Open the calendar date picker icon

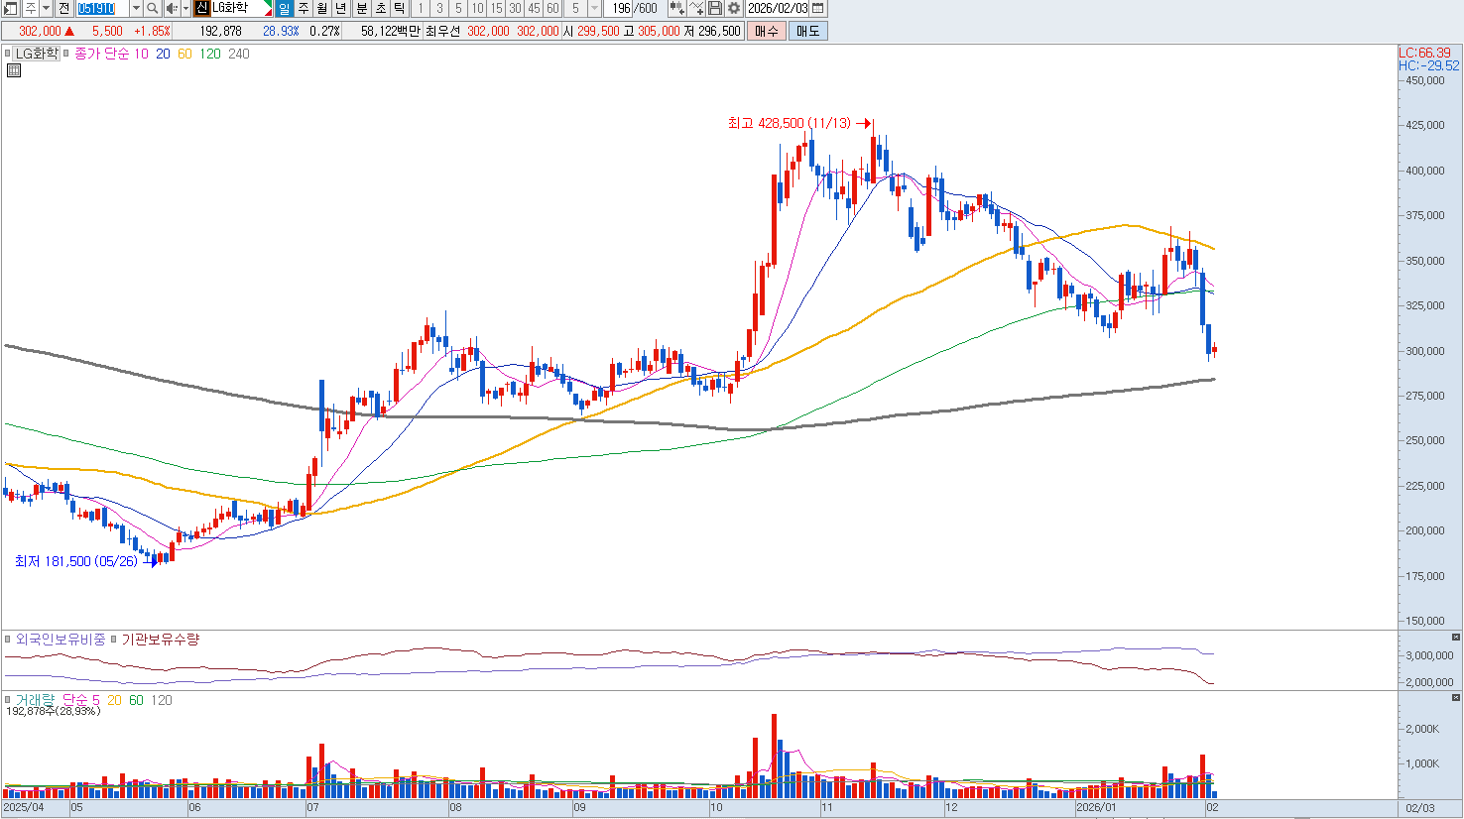tap(818, 8)
